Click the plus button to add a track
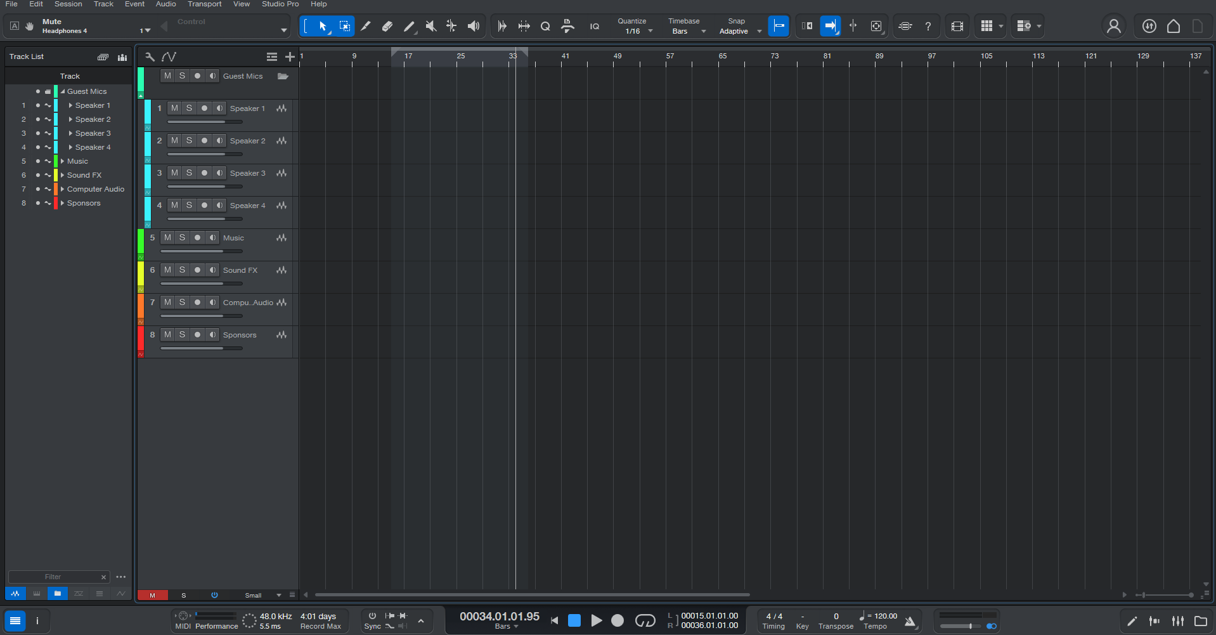This screenshot has height=635, width=1216. coord(290,56)
